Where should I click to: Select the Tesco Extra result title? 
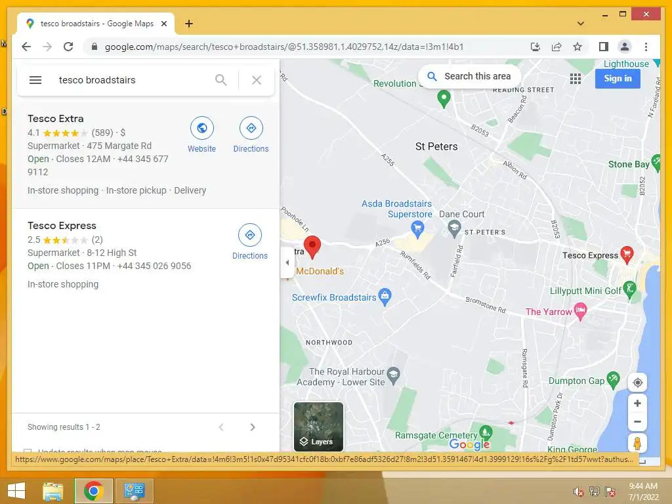[x=56, y=119]
